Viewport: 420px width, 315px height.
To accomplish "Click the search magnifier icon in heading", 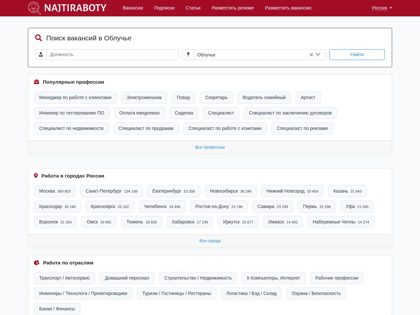I will [x=38, y=38].
